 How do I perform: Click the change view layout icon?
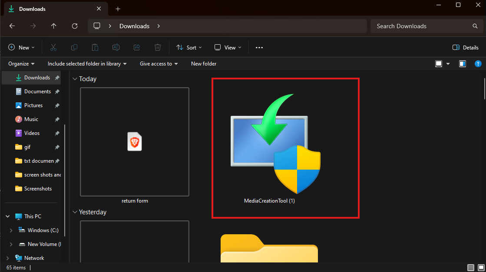point(439,64)
